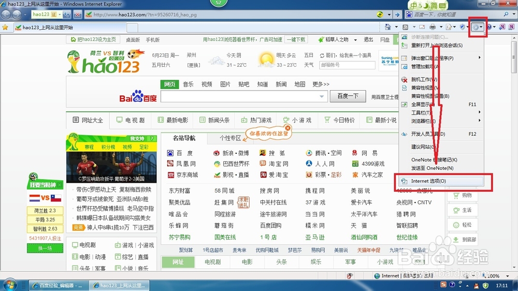This screenshot has width=518, height=291.
Task: Click the hao123 World Cup logo
Action: coord(106,62)
